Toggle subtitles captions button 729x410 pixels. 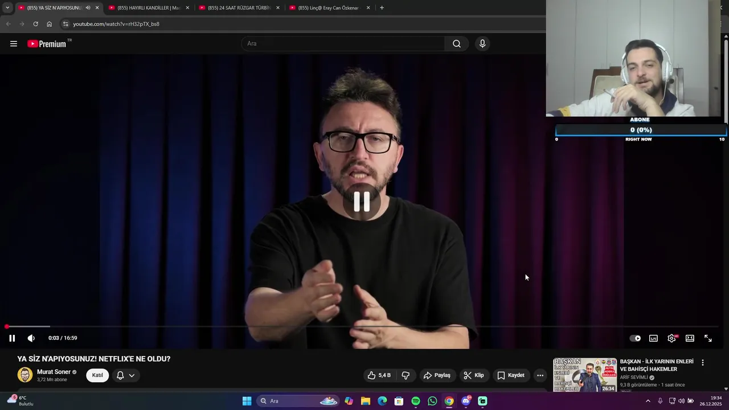[x=653, y=338]
